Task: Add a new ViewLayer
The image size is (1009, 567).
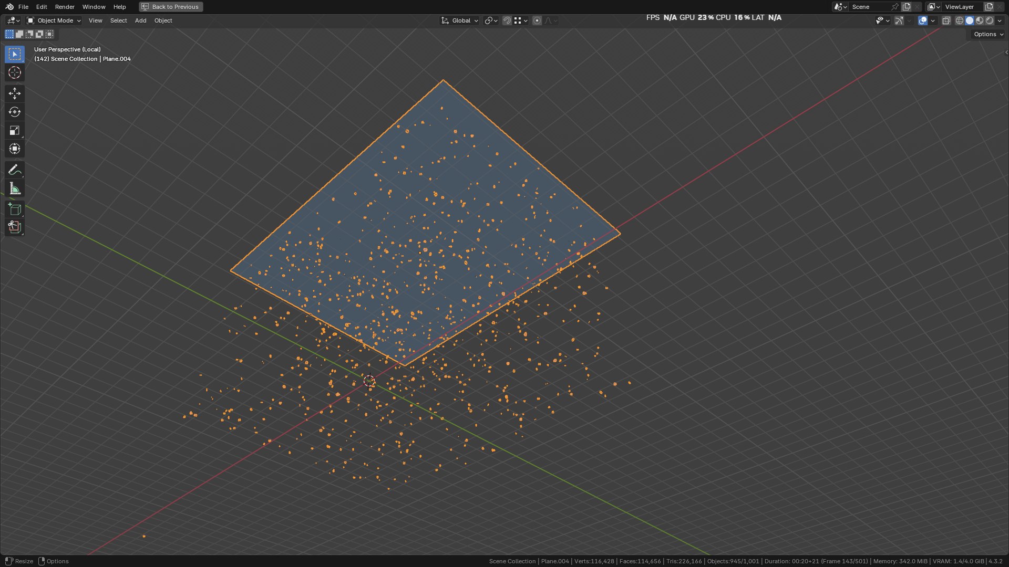Action: [989, 7]
